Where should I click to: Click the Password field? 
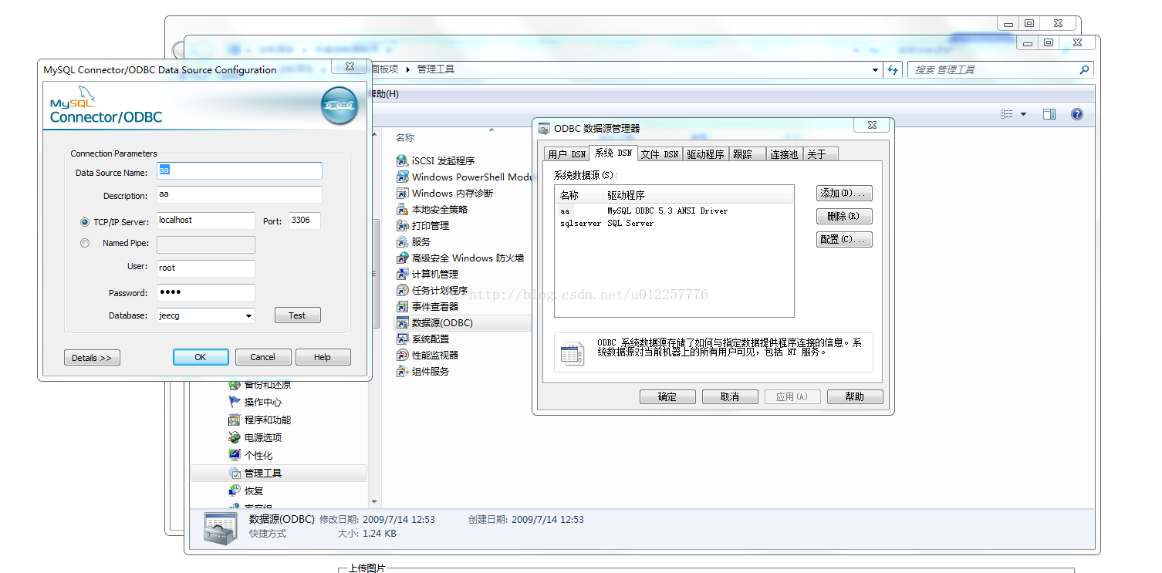pyautogui.click(x=206, y=292)
